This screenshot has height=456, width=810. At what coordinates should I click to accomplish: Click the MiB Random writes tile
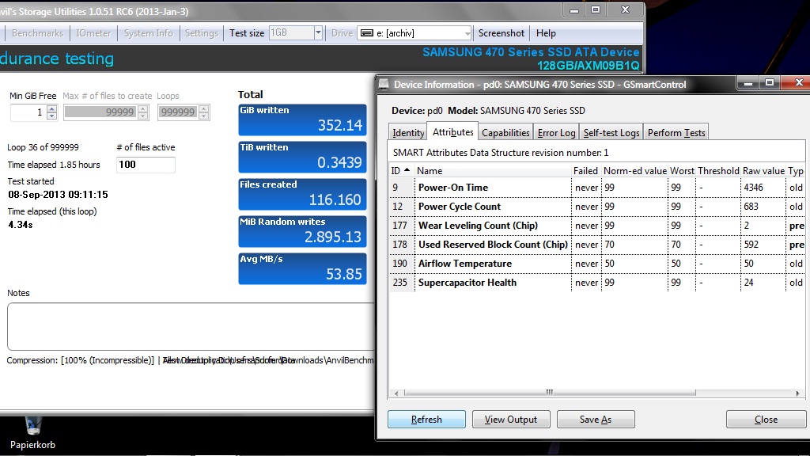point(302,232)
